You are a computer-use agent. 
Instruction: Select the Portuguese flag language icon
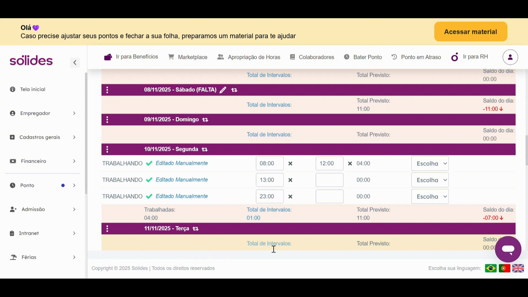tap(504, 268)
